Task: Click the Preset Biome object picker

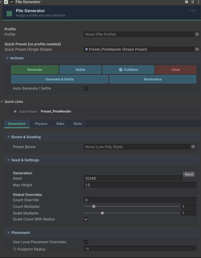Action: (193, 147)
